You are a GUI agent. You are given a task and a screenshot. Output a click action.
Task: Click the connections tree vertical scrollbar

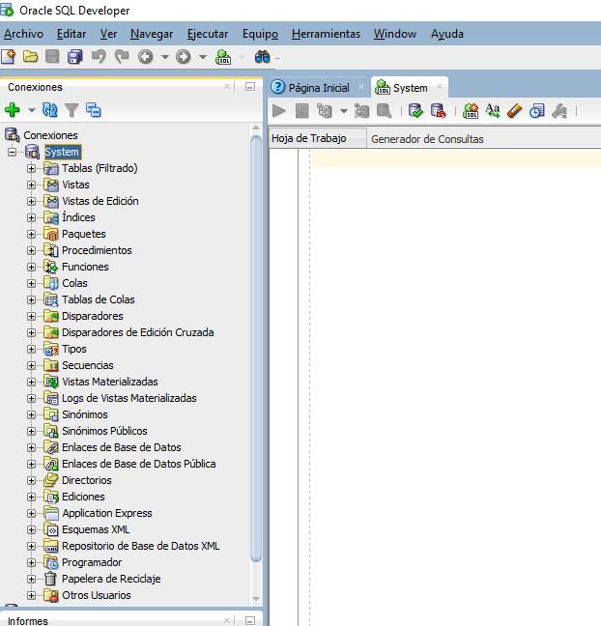(256, 350)
